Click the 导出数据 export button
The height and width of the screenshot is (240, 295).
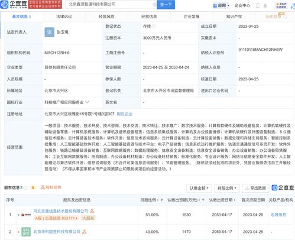(x=255, y=188)
